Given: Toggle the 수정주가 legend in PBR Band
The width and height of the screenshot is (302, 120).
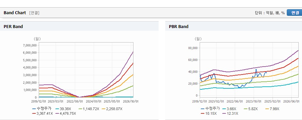Looking at the screenshot, I should tap(210, 109).
